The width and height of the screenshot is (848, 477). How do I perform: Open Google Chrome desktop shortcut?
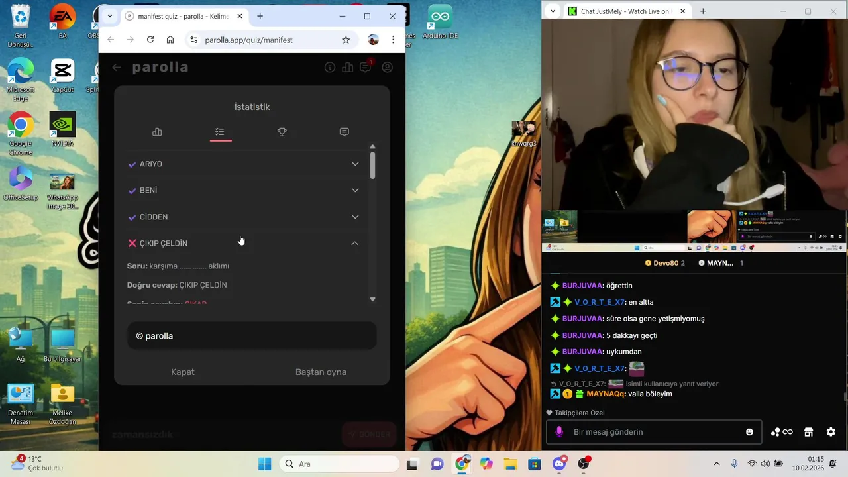tap(21, 134)
